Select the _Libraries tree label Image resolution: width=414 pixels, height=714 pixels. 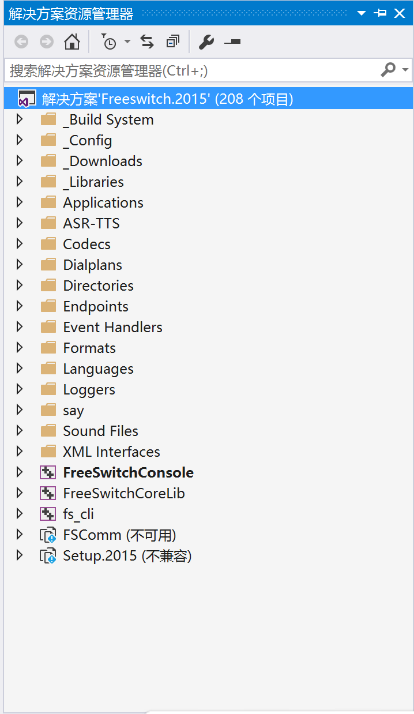pyautogui.click(x=93, y=182)
